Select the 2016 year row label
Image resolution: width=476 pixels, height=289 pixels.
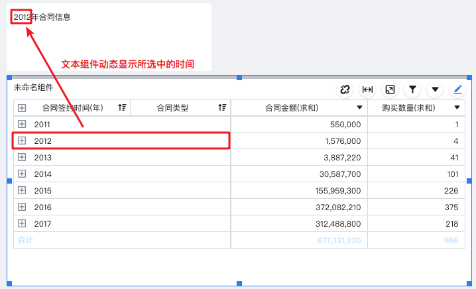click(x=43, y=207)
